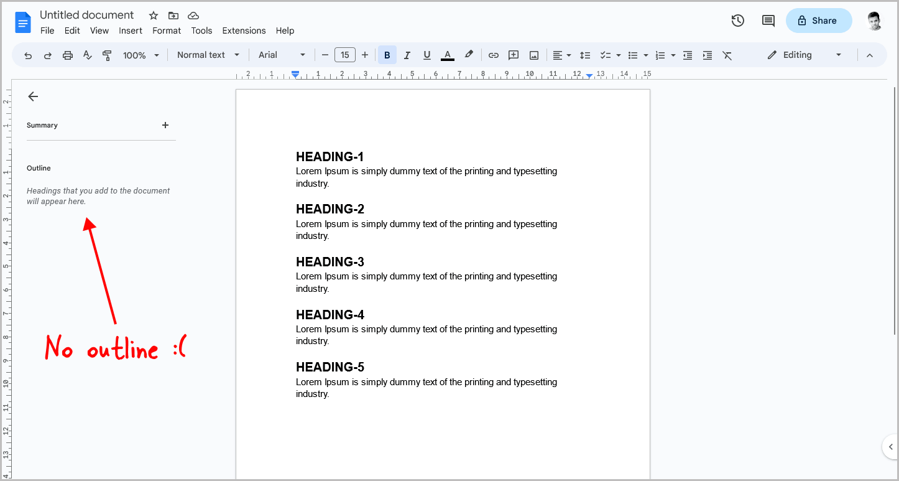The image size is (899, 481).
Task: Open the 100% zoom dropdown
Action: (141, 55)
